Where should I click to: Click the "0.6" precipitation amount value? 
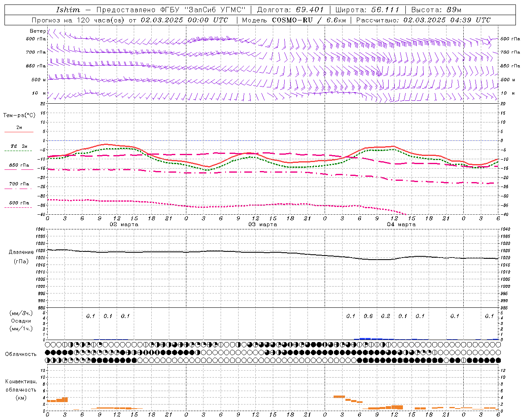(368, 316)
